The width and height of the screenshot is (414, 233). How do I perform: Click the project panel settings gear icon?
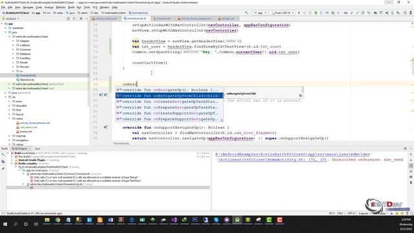pos(81,19)
